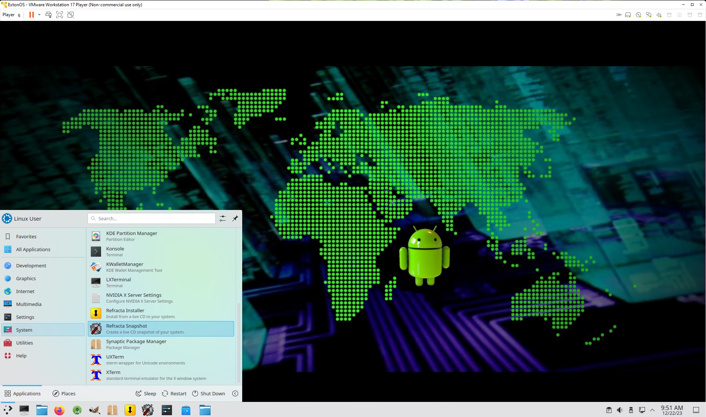Viewport: 706px width, 417px height.
Task: Launch Konsole terminal
Action: point(161,252)
